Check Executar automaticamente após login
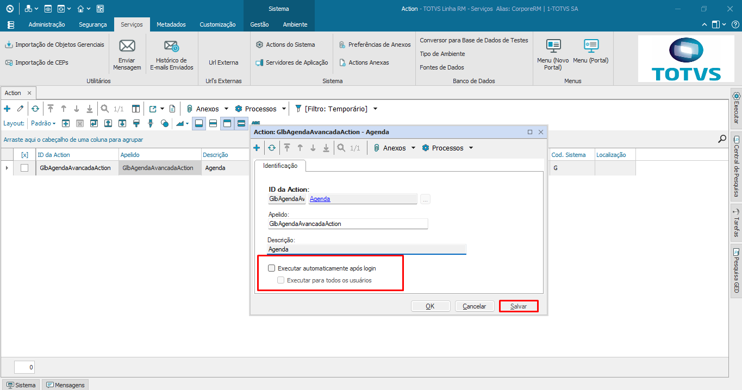Screen dimensions: 742x390 pos(272,268)
